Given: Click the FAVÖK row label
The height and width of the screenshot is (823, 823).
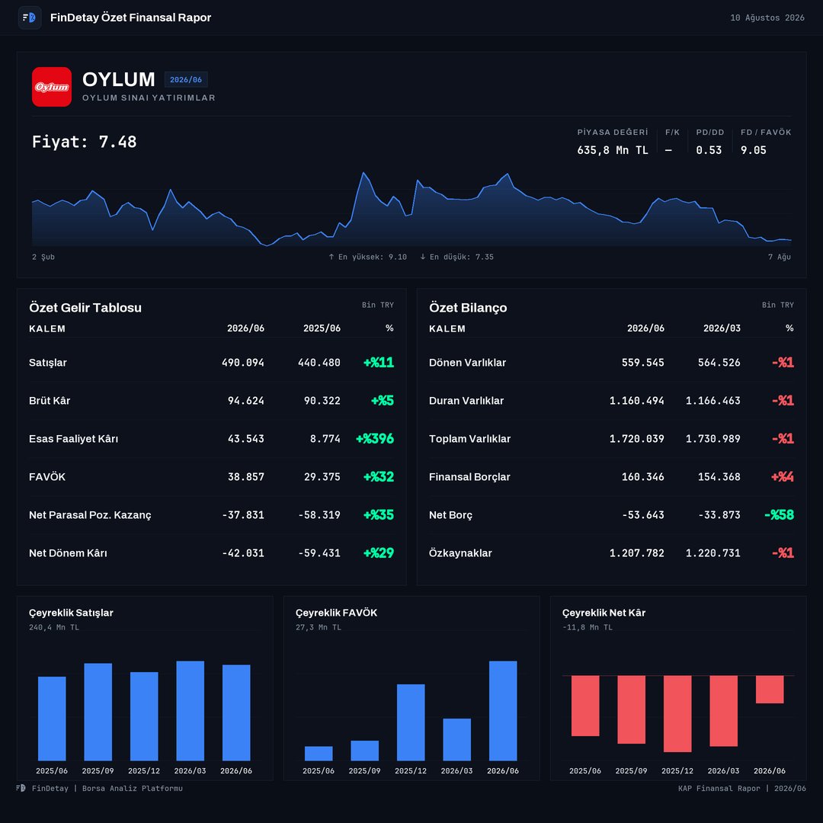Looking at the screenshot, I should (47, 476).
